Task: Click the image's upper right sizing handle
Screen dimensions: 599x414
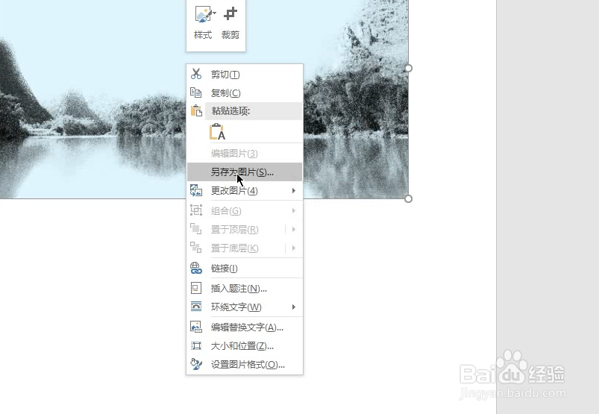Action: tap(408, 68)
